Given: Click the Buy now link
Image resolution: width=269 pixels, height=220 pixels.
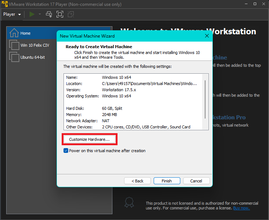Looking at the screenshot, I should (241, 208).
